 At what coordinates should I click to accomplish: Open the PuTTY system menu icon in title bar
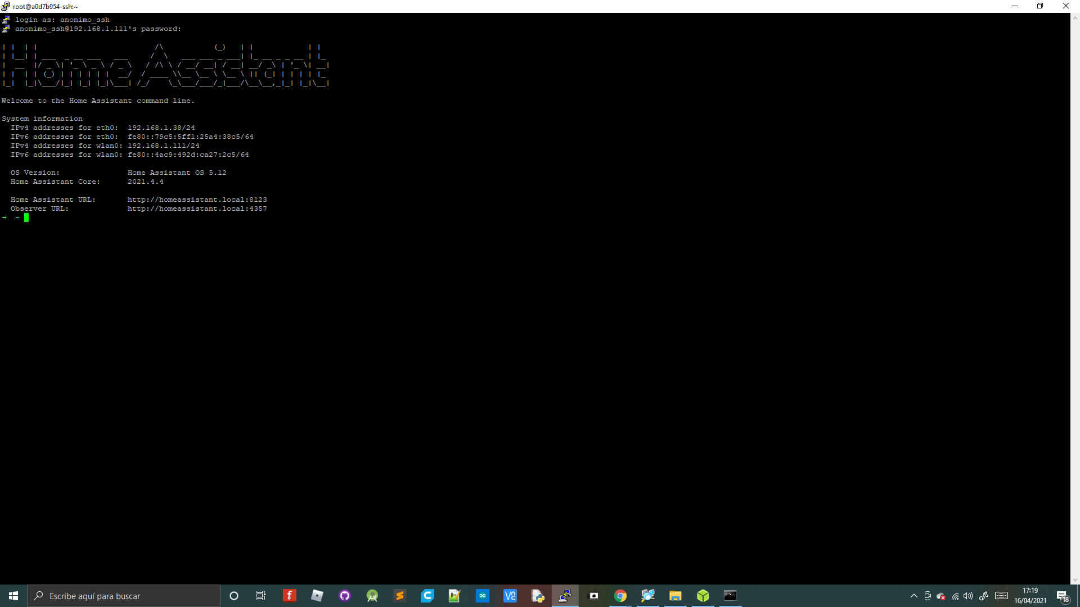coord(6,6)
